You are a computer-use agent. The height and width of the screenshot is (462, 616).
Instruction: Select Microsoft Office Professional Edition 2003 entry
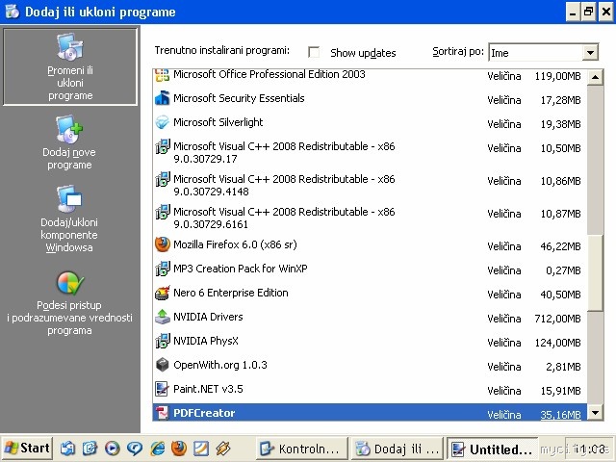pos(269,74)
